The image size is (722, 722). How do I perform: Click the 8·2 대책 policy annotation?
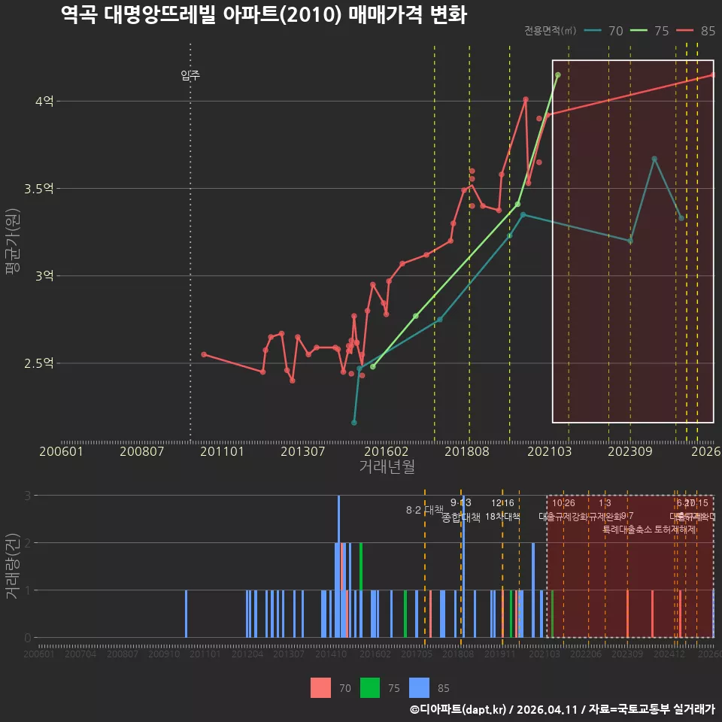pos(424,510)
